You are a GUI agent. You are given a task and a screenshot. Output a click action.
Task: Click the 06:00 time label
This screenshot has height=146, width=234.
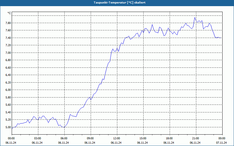pyautogui.click(x=64, y=138)
